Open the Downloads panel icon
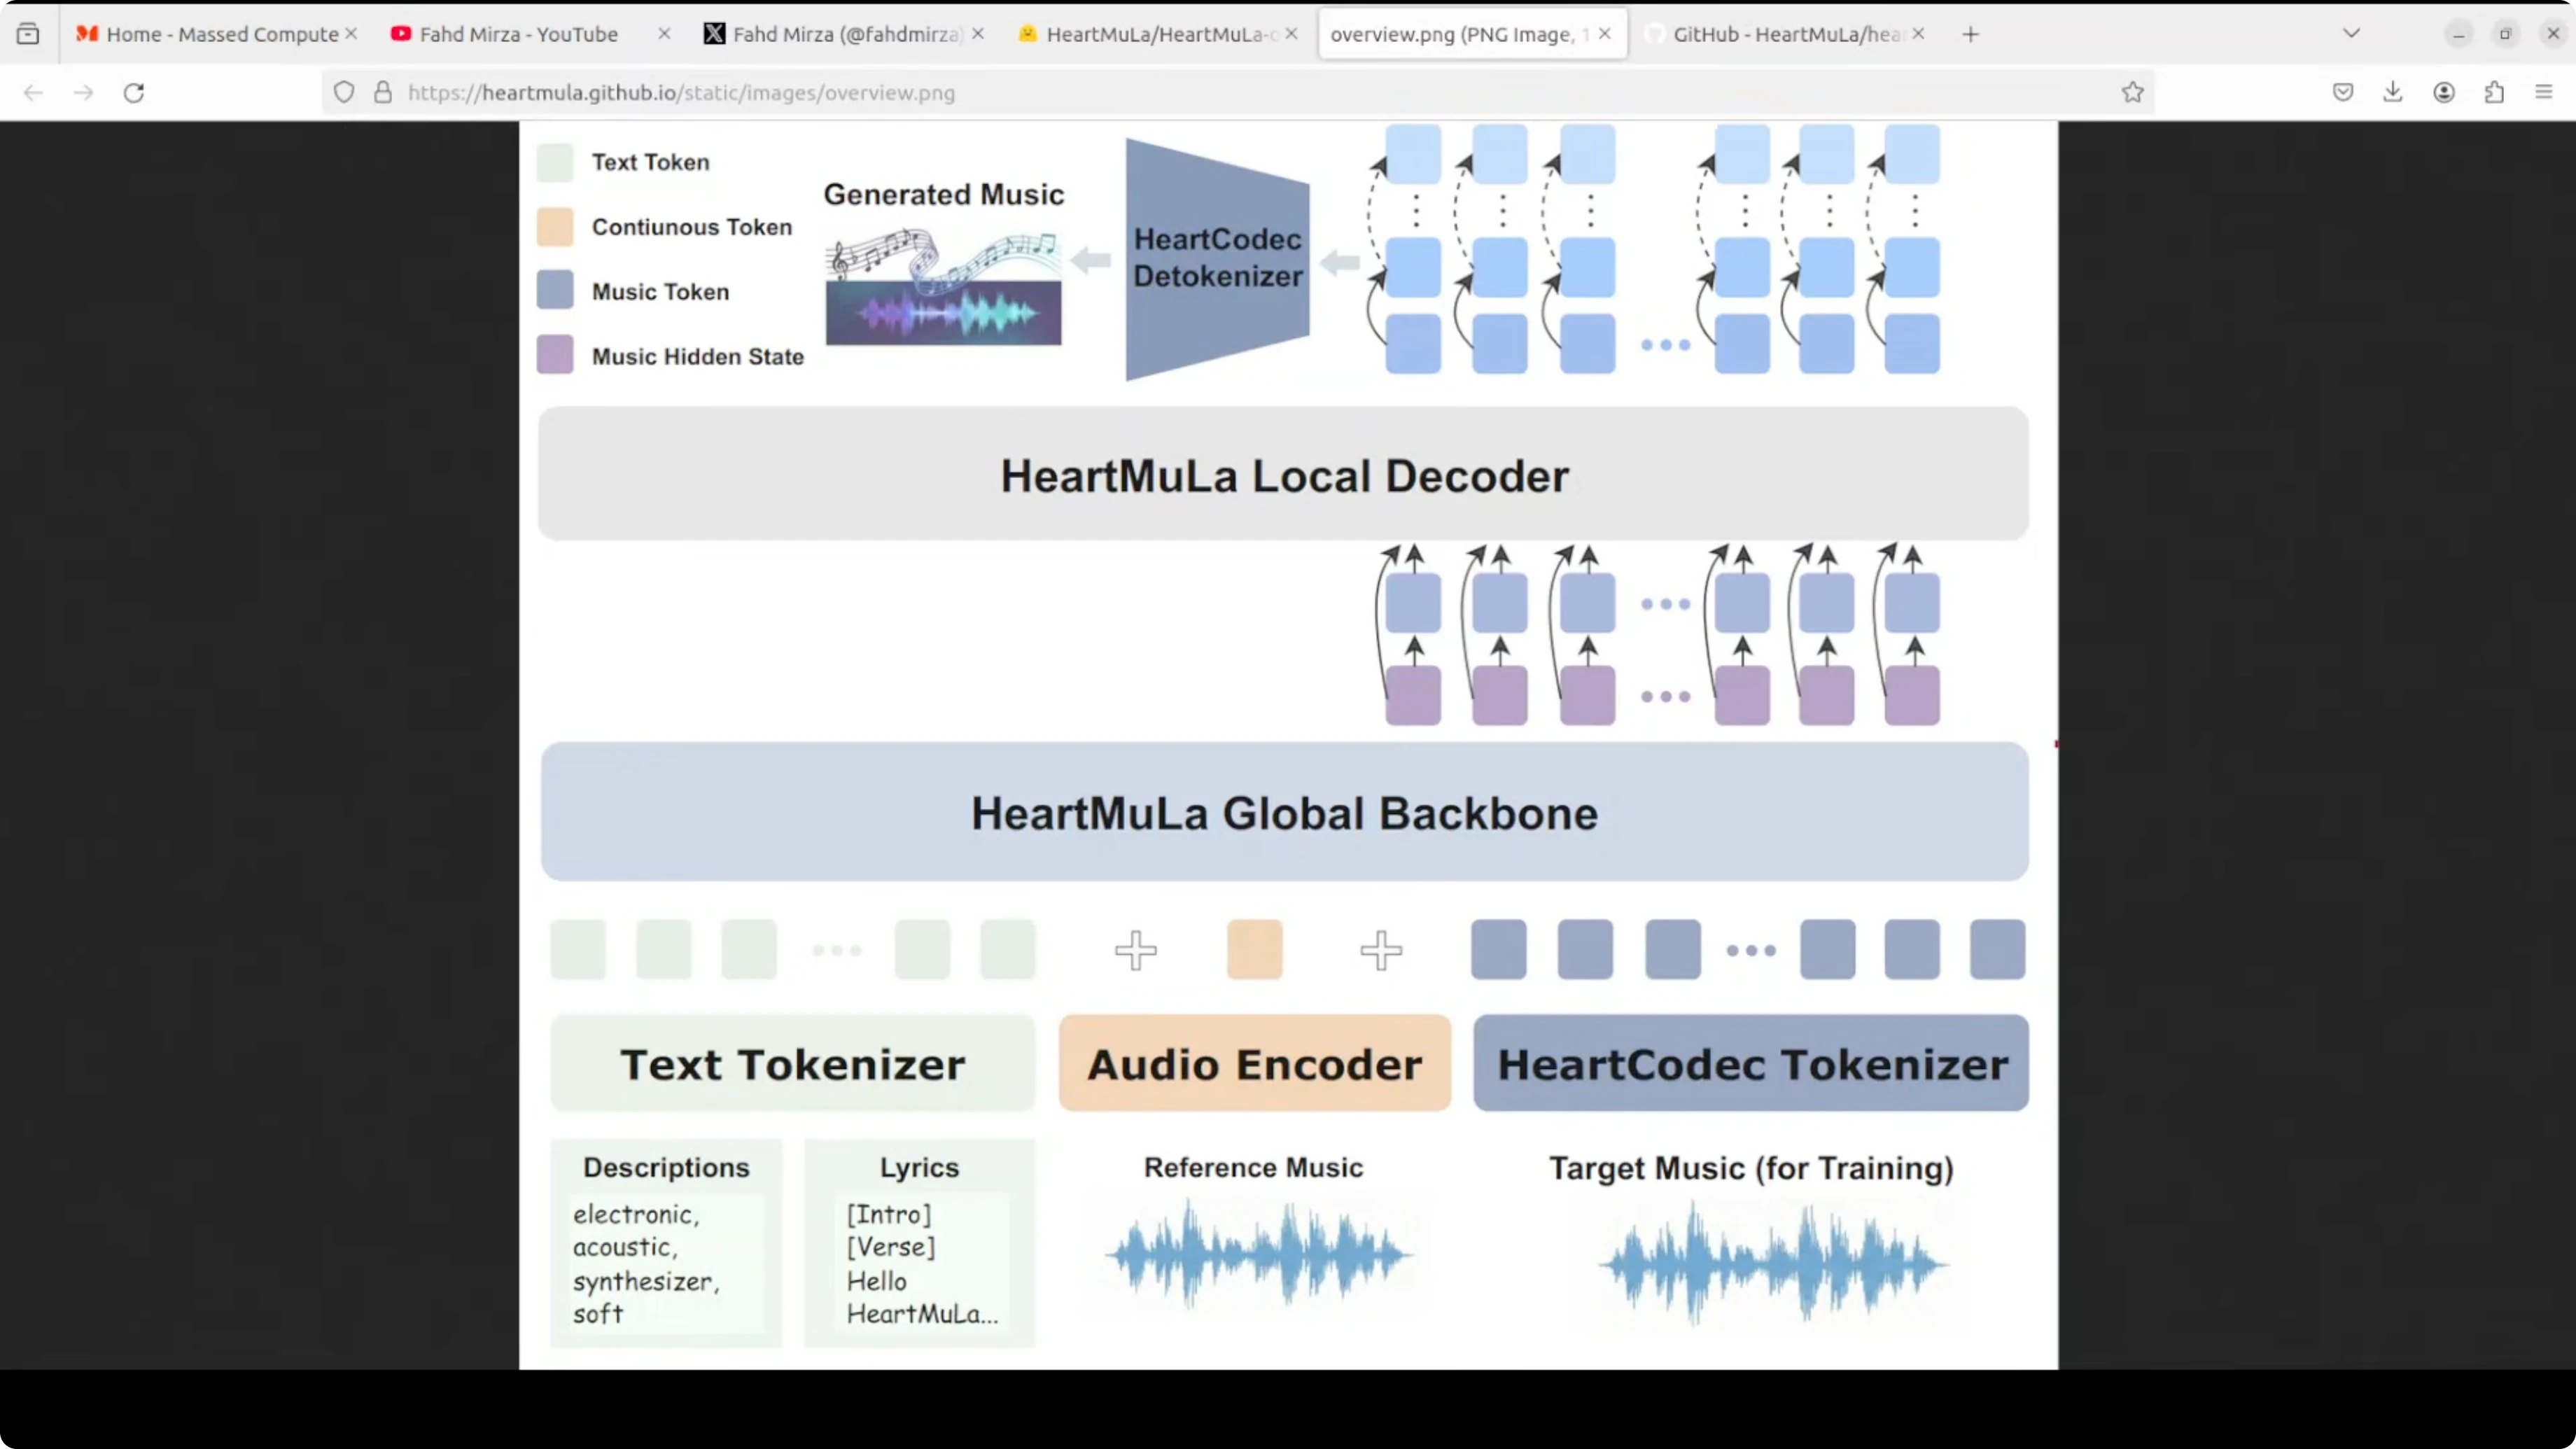The height and width of the screenshot is (1449, 2576). pos(2393,93)
